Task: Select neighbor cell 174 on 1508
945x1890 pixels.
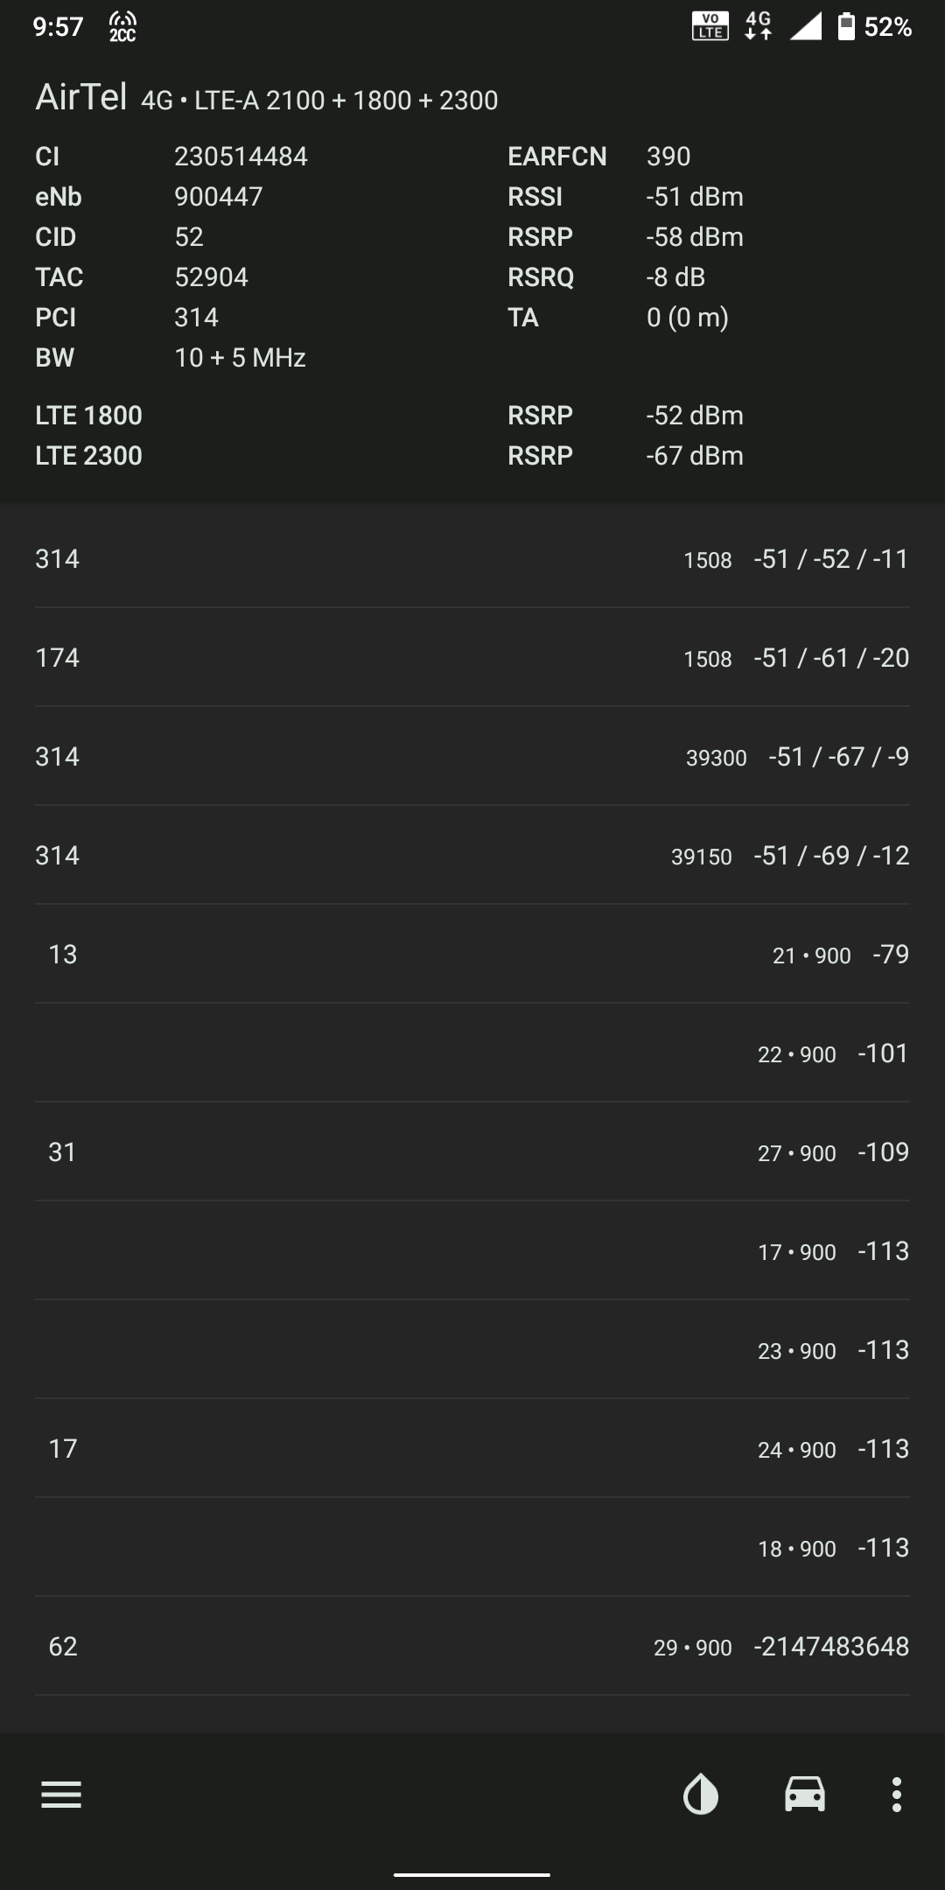Action: pos(472,657)
